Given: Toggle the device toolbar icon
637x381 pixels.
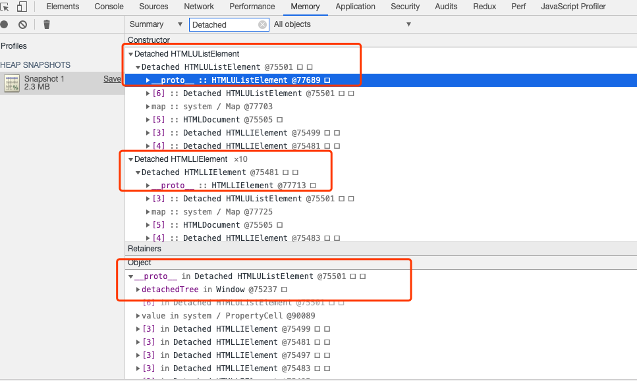Looking at the screenshot, I should tap(21, 7).
